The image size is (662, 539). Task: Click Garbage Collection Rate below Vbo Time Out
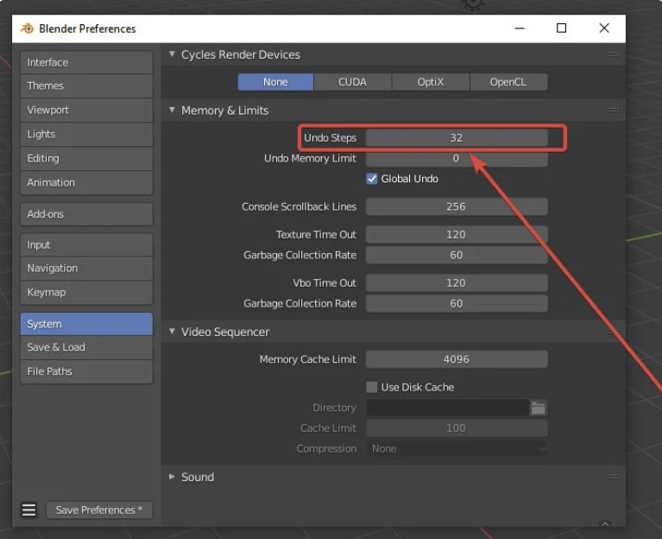[x=457, y=303]
